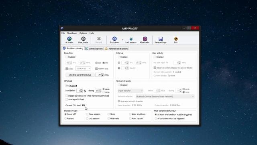
Task: Enable the User activity condition checkbox
Action: (155, 57)
